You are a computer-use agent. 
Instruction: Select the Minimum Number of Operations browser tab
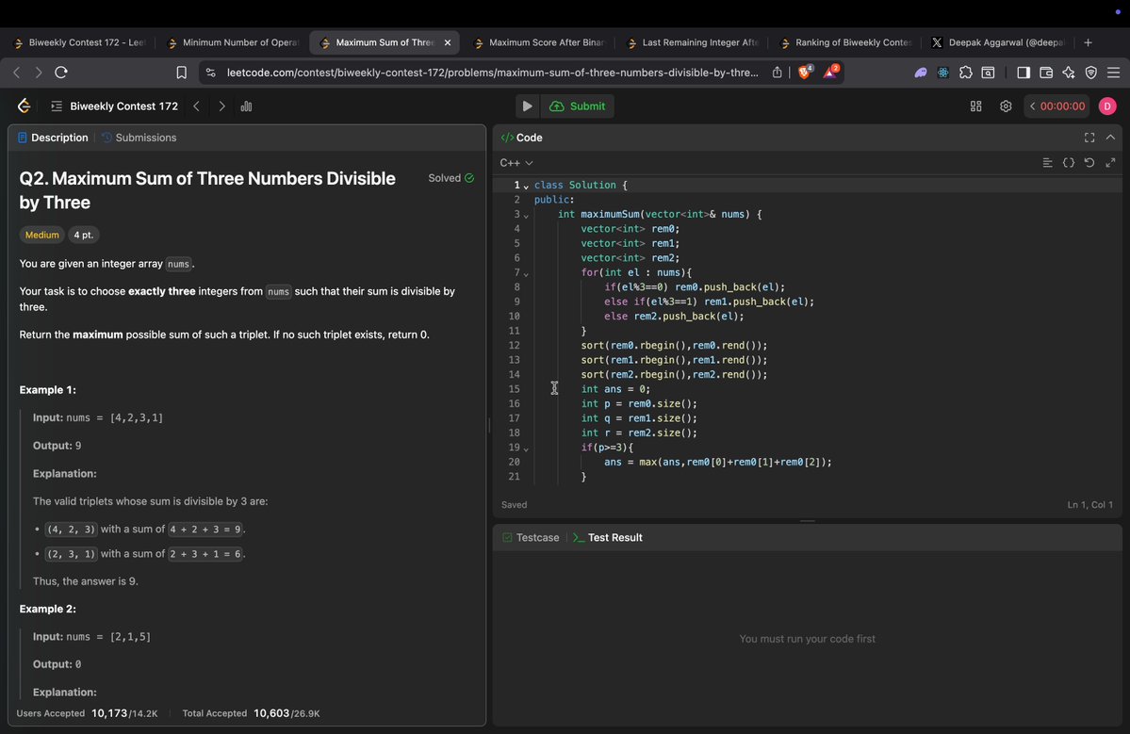coord(233,42)
